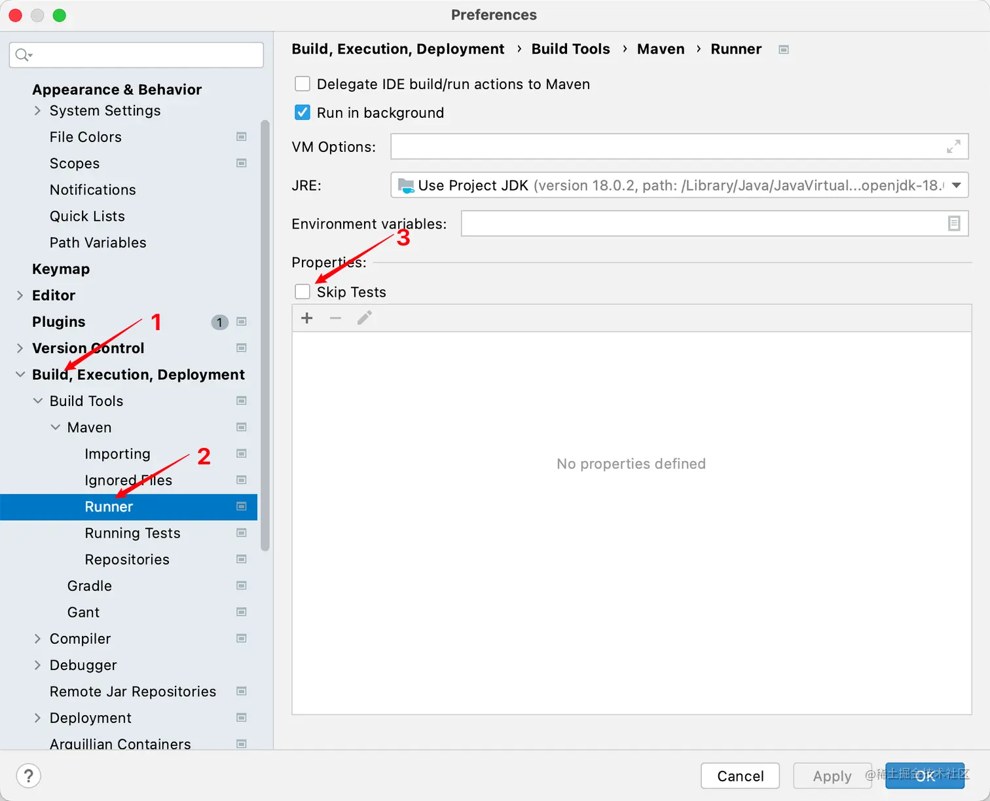Expand the Debugger node
Viewport: 990px width, 801px height.
[37, 665]
